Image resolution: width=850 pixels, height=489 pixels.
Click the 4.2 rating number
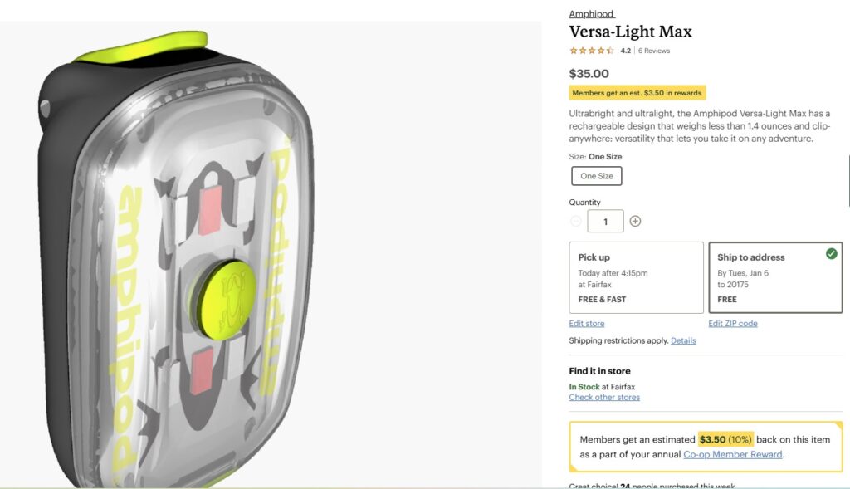point(625,51)
